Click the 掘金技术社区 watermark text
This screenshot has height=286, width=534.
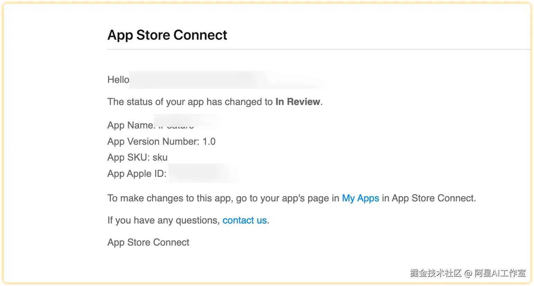[436, 273]
